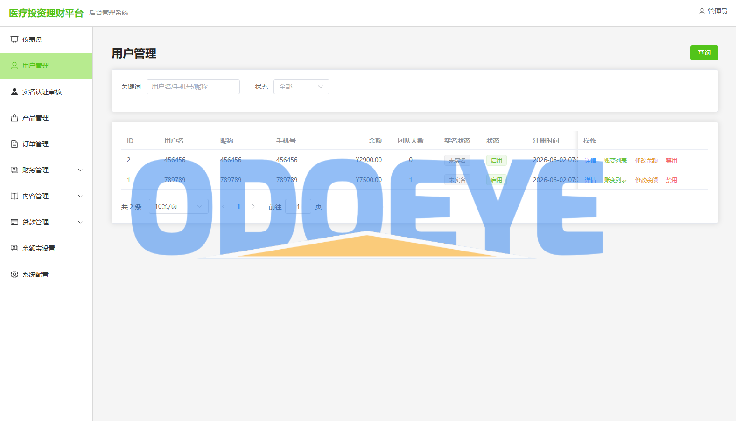Open 账变列表 for user 456456

[x=616, y=160]
